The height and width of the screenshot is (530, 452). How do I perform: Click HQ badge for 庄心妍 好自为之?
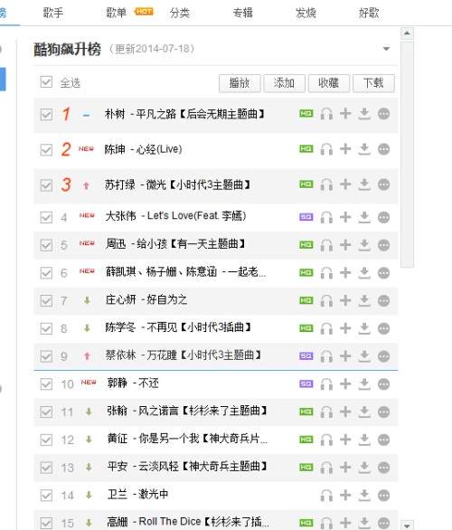coord(306,300)
